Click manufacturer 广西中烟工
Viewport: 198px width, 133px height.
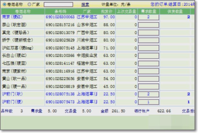coord(87,33)
